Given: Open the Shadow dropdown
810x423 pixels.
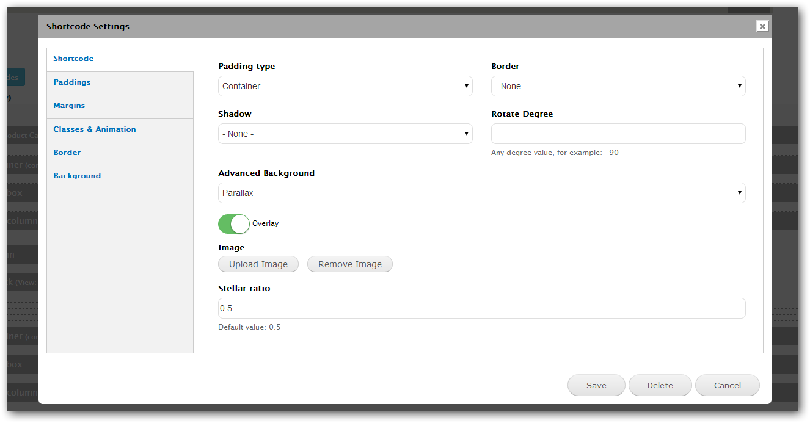Looking at the screenshot, I should [x=345, y=134].
